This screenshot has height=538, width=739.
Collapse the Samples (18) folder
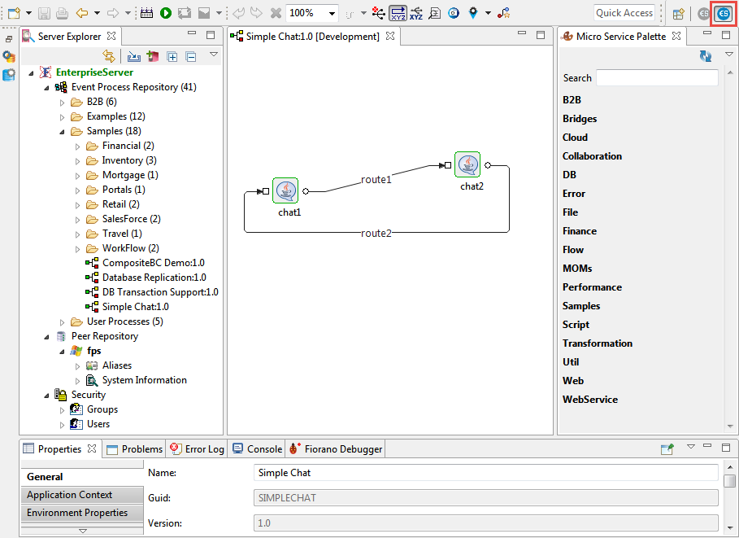click(63, 131)
